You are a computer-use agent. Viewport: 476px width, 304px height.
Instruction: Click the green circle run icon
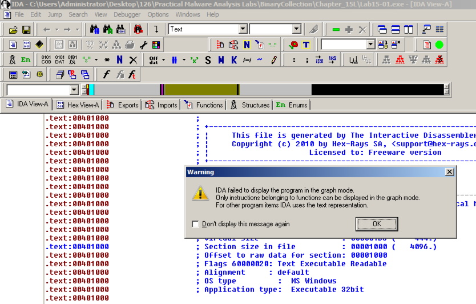pos(439,45)
